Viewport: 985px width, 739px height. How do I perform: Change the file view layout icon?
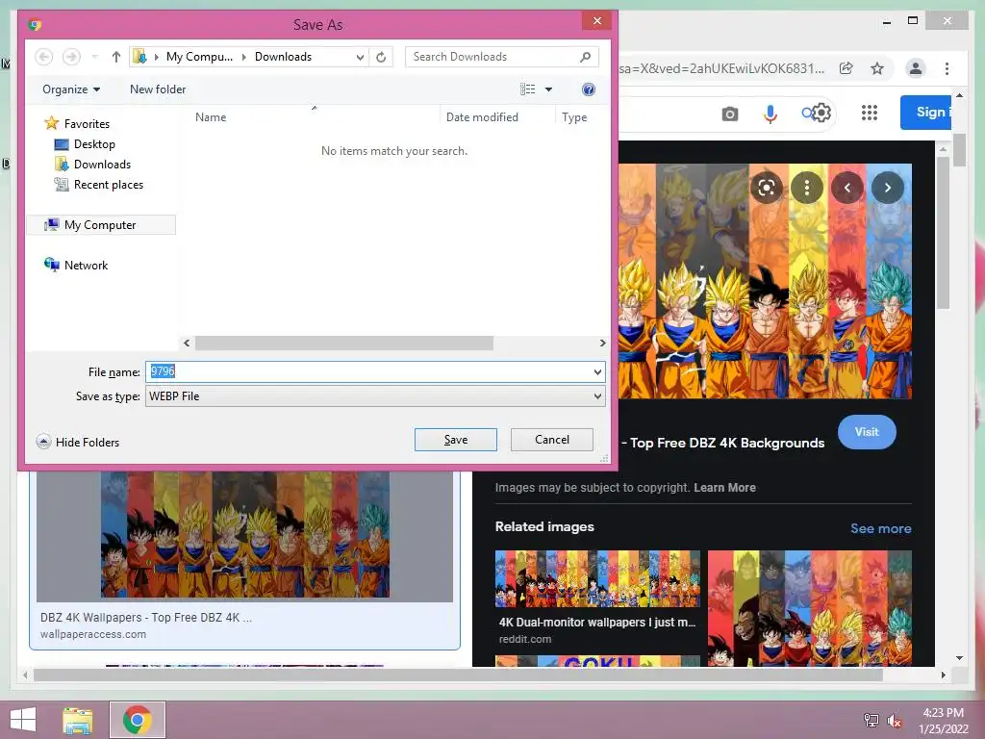(x=528, y=89)
